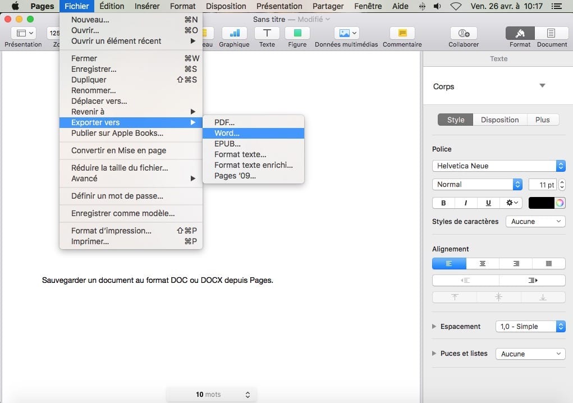Click the black text color swatch
This screenshot has width=573, height=403.
[x=541, y=203]
